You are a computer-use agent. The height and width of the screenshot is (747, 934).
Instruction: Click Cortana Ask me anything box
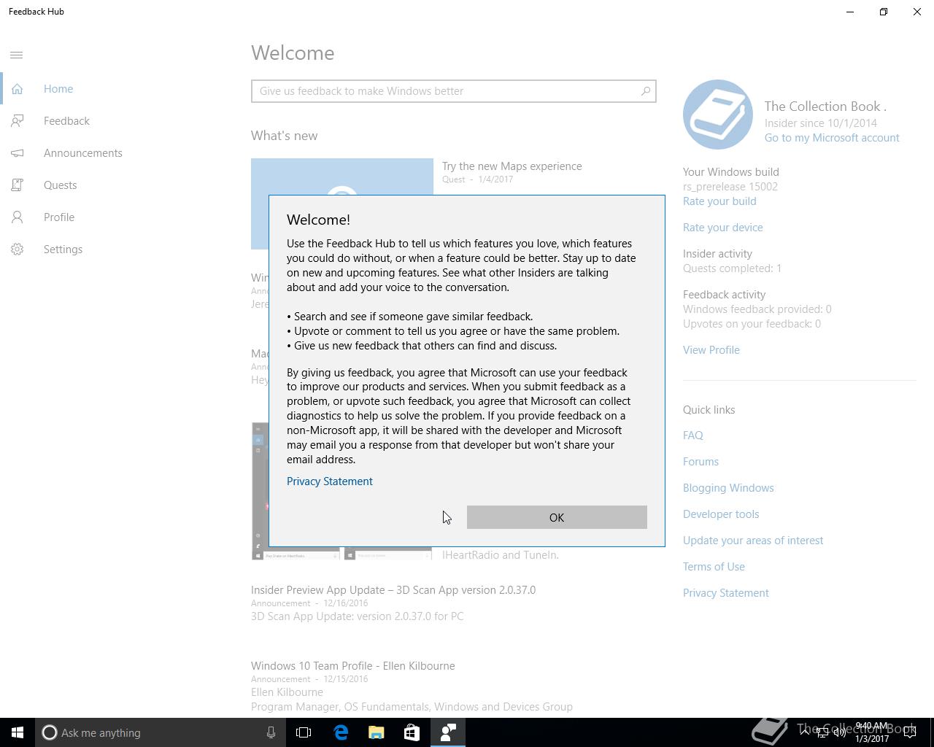click(159, 732)
